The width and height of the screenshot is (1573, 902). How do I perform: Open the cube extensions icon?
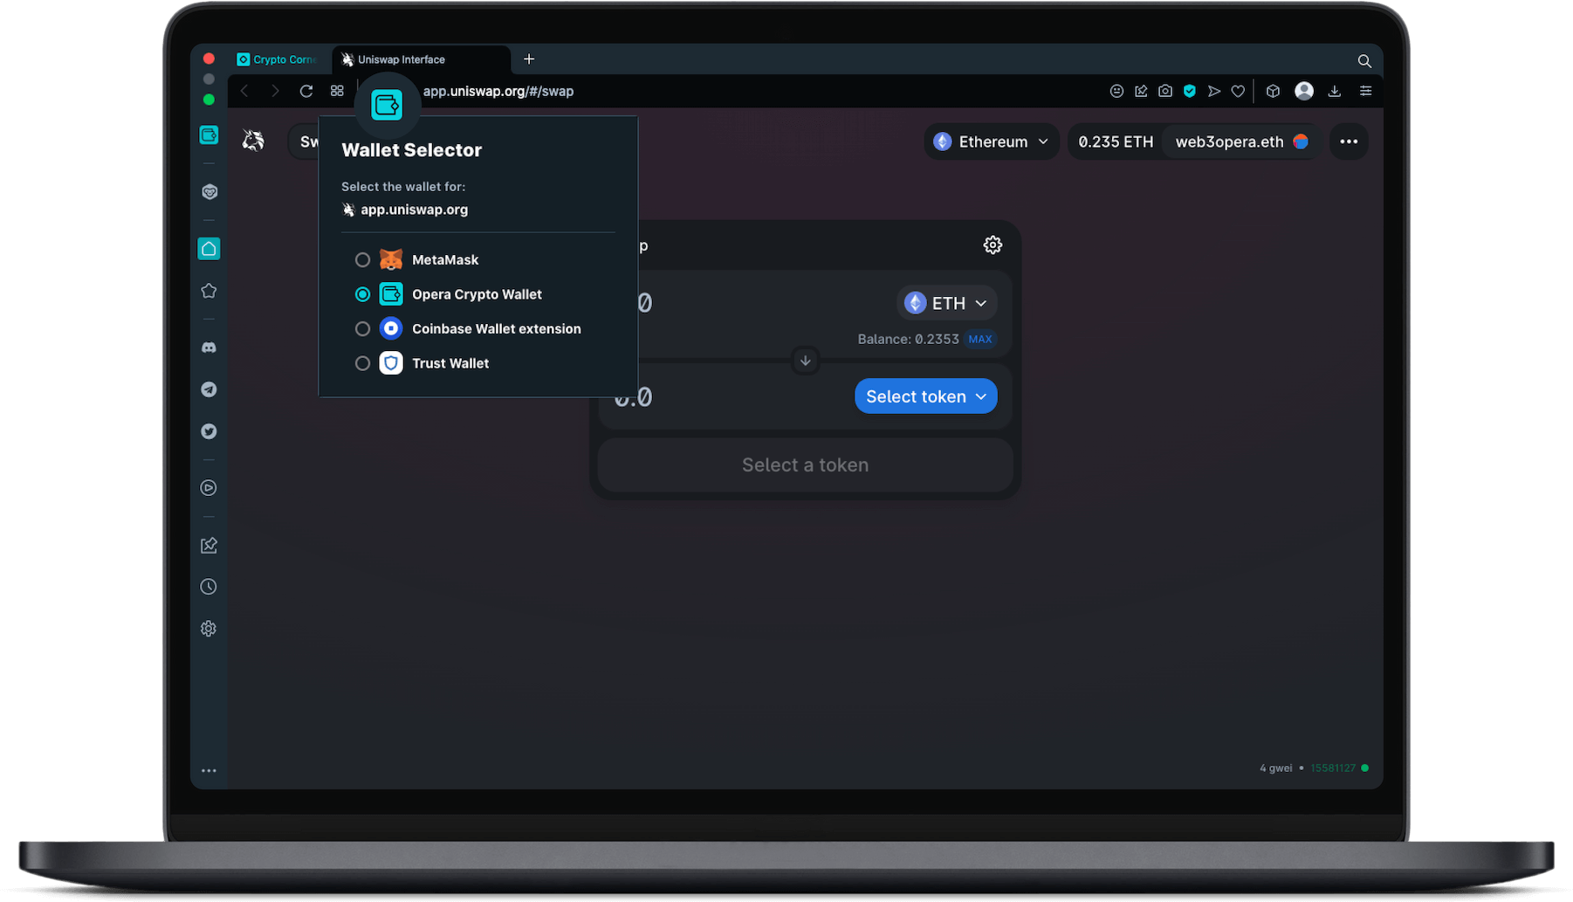tap(1273, 91)
